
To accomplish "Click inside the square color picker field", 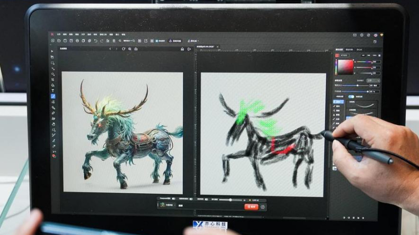I will (345, 67).
